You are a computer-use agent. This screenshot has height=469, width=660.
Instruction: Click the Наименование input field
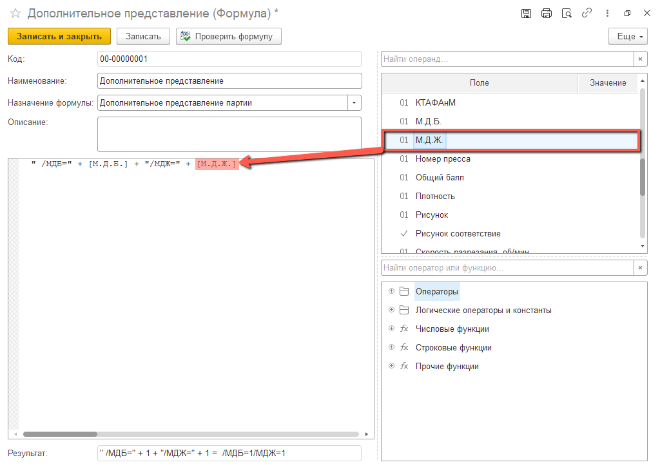[x=229, y=81]
